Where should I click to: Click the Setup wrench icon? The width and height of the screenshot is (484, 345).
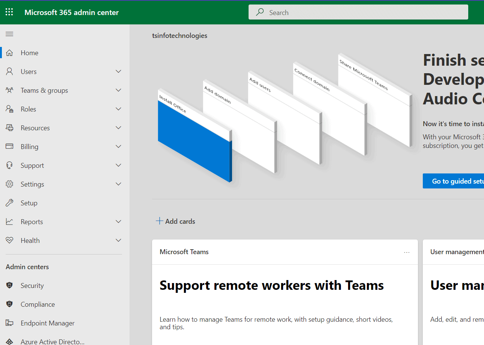[9, 203]
